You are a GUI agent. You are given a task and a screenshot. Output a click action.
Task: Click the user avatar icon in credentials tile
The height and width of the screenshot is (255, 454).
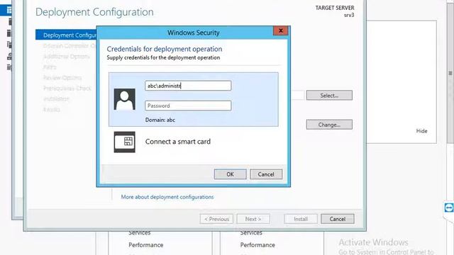point(125,99)
